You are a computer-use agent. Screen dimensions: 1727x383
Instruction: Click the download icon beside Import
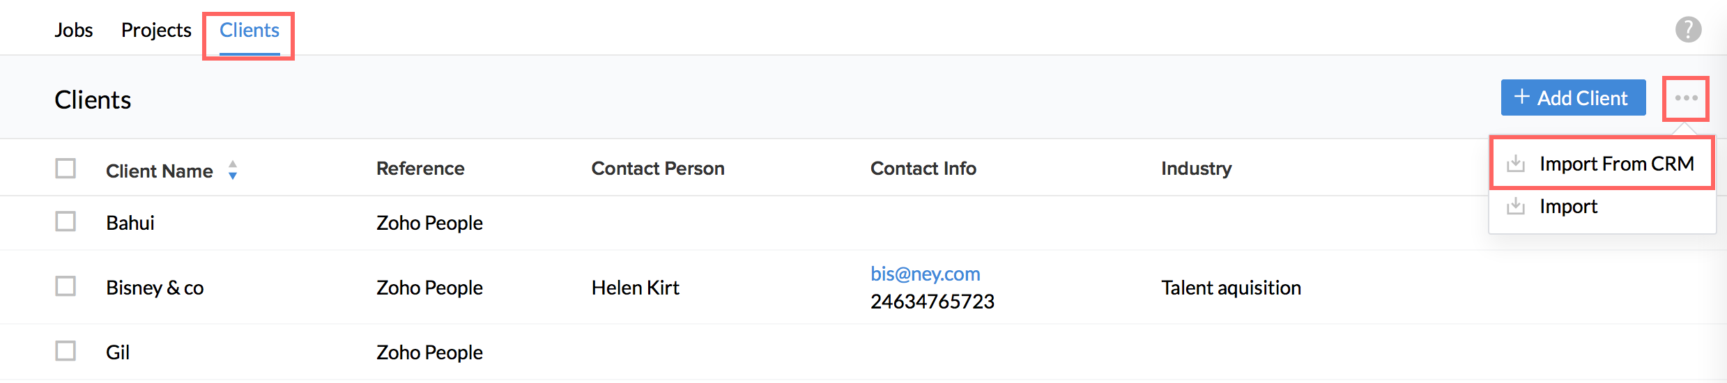(1515, 207)
